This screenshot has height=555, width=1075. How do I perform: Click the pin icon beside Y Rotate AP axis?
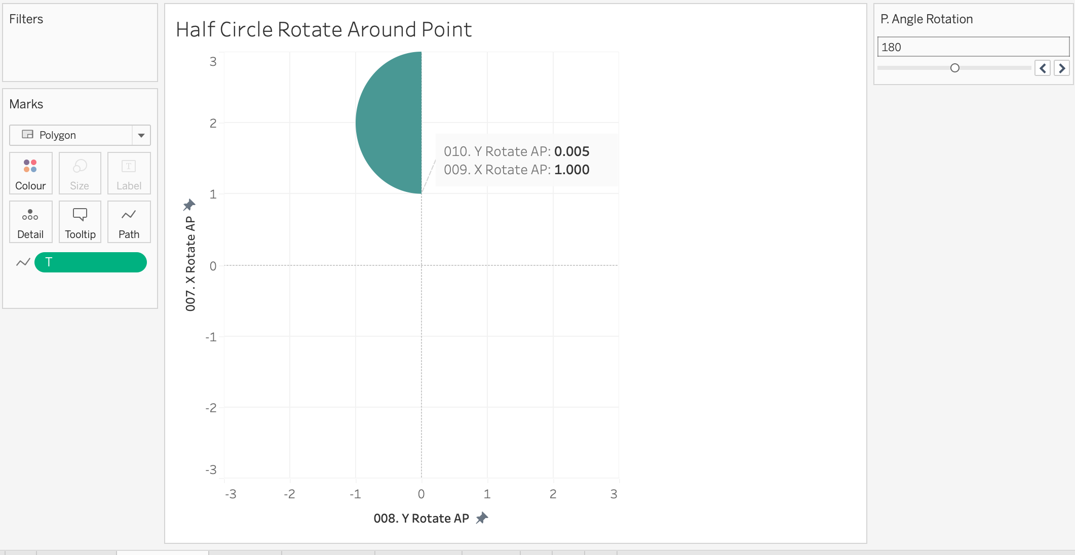coord(482,518)
